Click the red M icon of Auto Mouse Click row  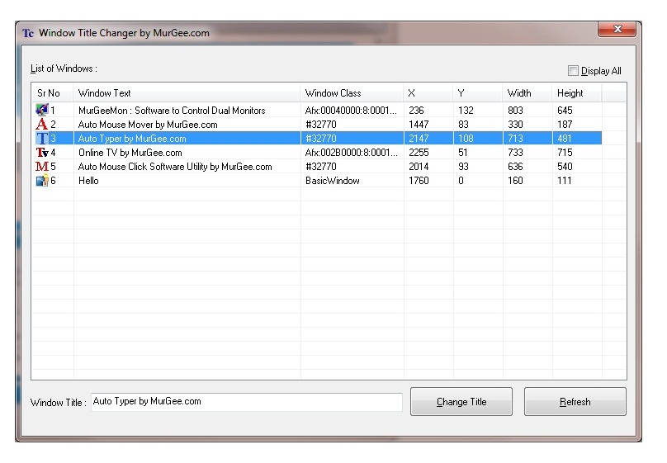pyautogui.click(x=41, y=166)
